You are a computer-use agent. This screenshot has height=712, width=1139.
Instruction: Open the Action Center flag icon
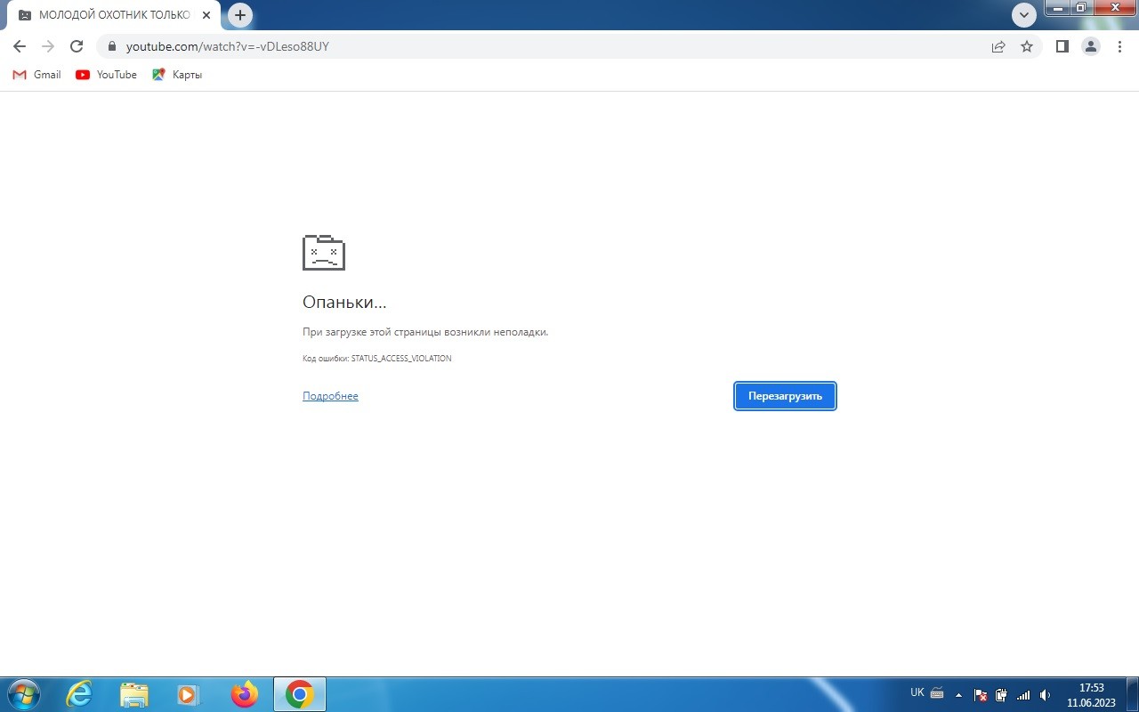981,695
